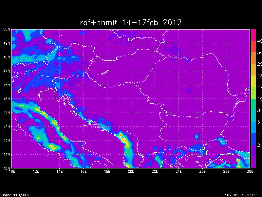Choose the yellow color bar segment between 12 and 15
This screenshot has width=262, height=197.
pyautogui.click(x=253, y=81)
